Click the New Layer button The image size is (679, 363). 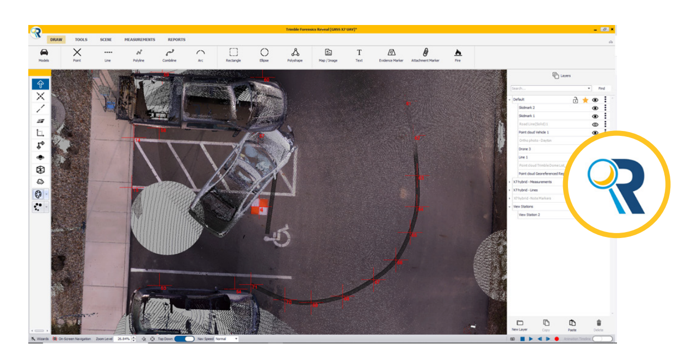[x=519, y=325]
